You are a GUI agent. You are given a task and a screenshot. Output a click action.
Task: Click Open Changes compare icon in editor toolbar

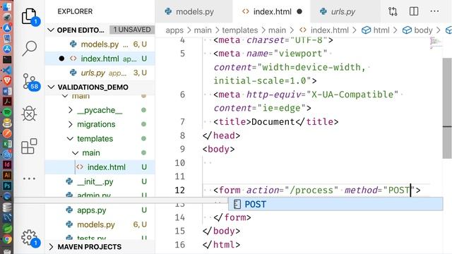393,11
